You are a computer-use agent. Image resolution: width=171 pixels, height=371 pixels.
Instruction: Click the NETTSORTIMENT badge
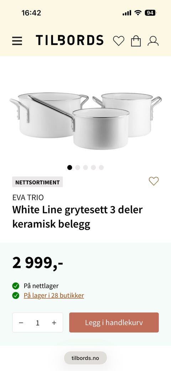coord(37,182)
